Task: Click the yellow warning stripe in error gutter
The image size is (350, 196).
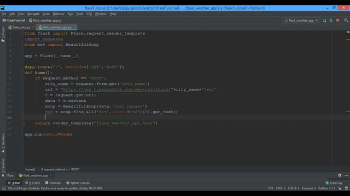Action: pos(348,40)
